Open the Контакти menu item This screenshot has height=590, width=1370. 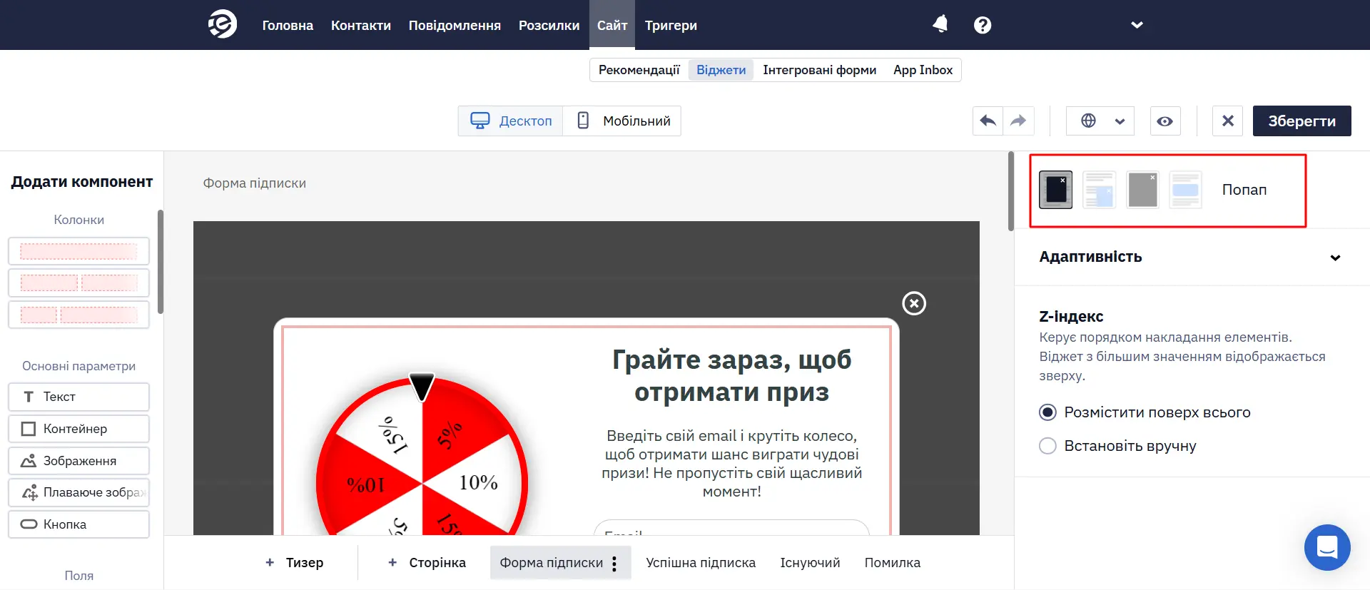361,25
